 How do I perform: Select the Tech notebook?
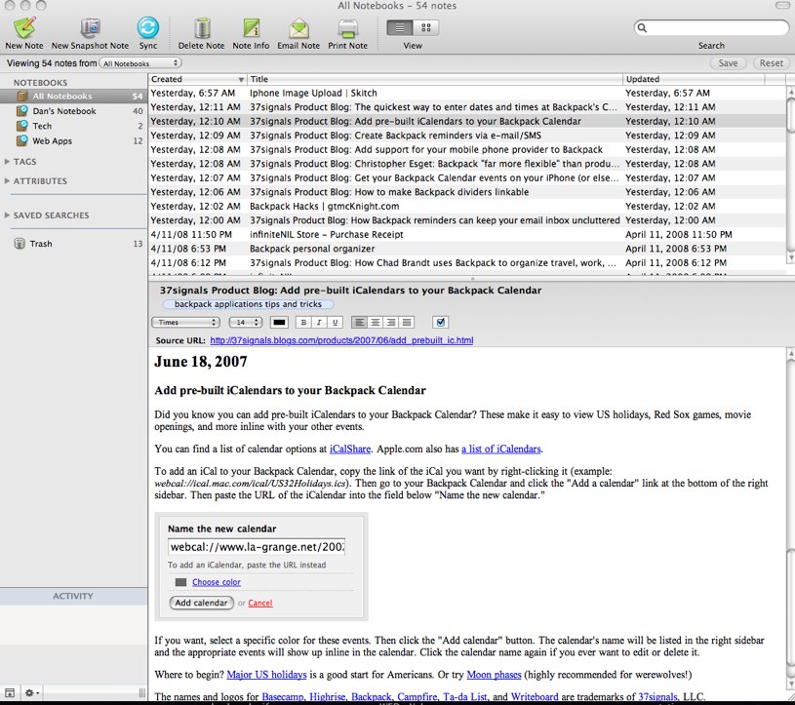(73, 126)
